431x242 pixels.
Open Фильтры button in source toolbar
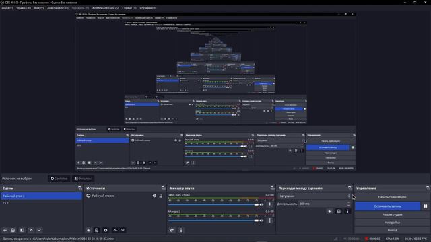[83, 179]
